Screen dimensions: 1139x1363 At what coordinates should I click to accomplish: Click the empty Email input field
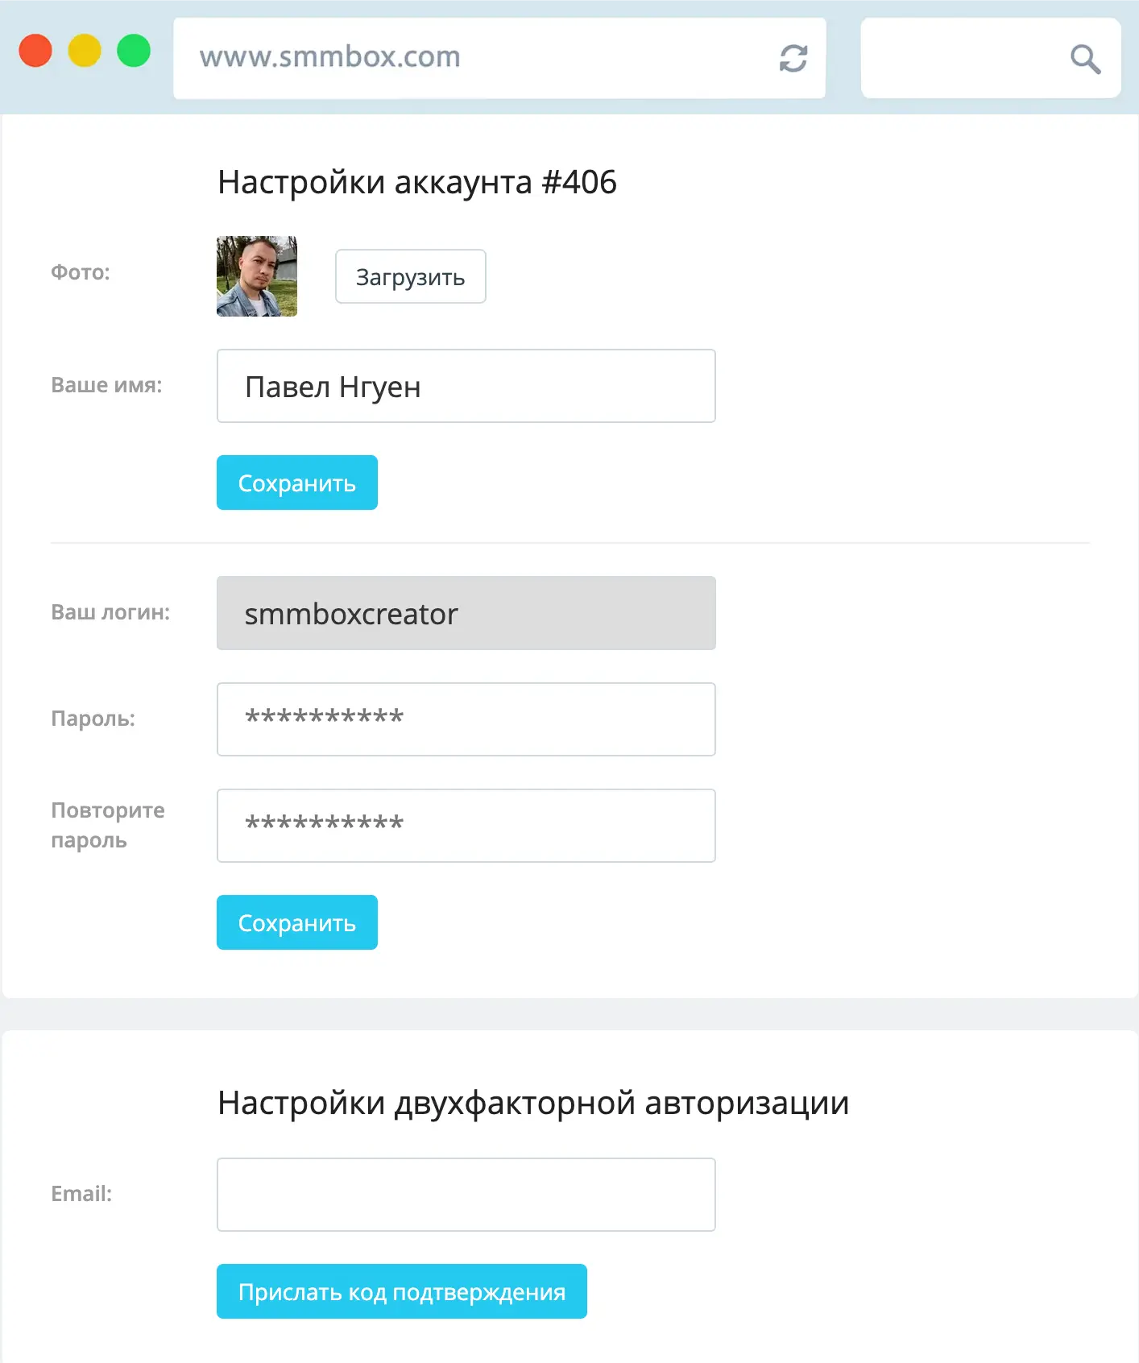point(466,1195)
